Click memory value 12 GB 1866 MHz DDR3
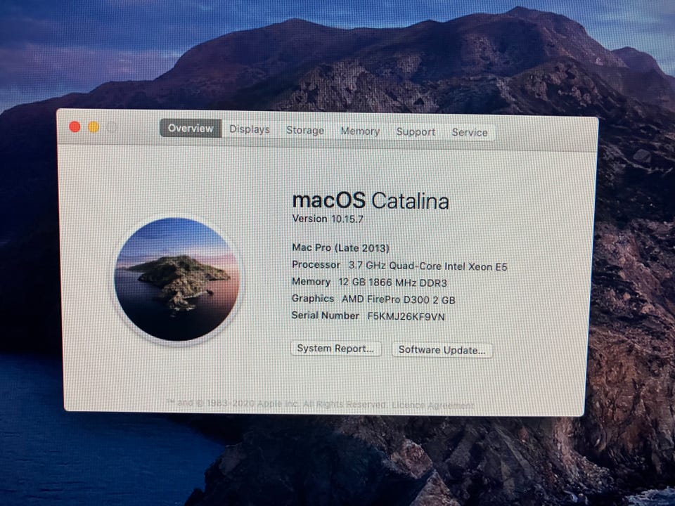Image resolution: width=675 pixels, height=506 pixels. 392,283
